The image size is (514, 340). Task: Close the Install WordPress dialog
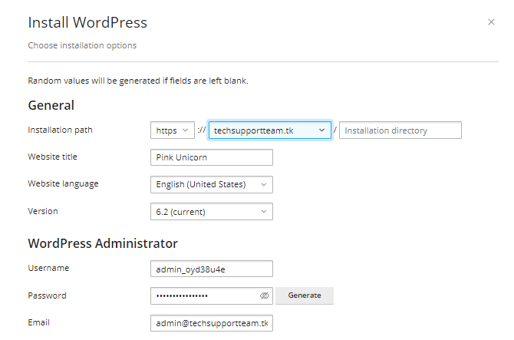pos(491,22)
